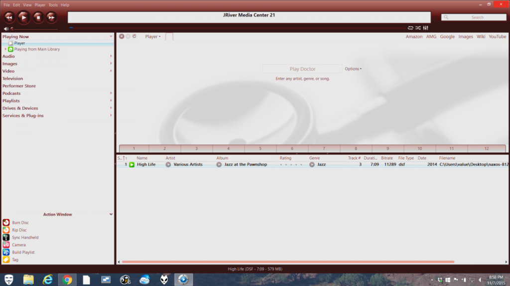
Task: Click the Burn Disc icon
Action: point(6,222)
